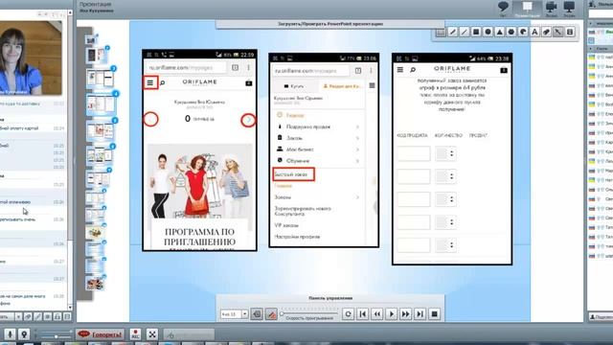The image size is (613, 345).
Task: Toggle the grid tool in drawing toolbar
Action: click(441, 32)
